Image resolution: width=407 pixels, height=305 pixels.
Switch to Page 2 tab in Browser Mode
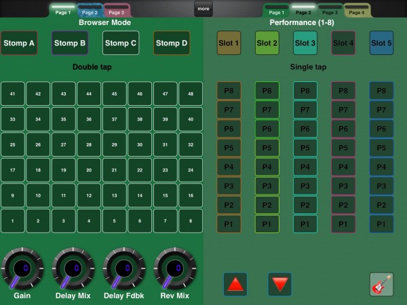[90, 10]
